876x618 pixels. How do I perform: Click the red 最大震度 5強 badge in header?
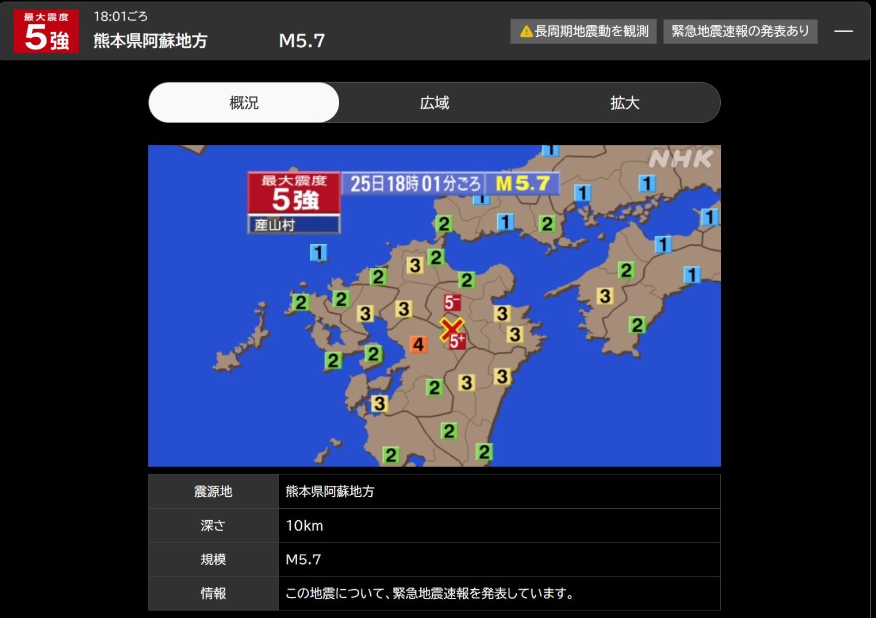[x=46, y=32]
